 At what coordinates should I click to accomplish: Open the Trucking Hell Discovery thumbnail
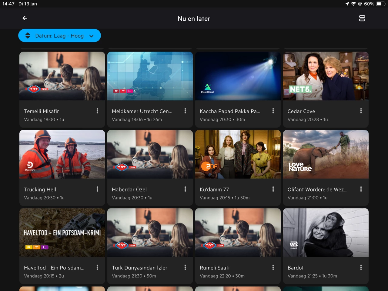point(62,154)
